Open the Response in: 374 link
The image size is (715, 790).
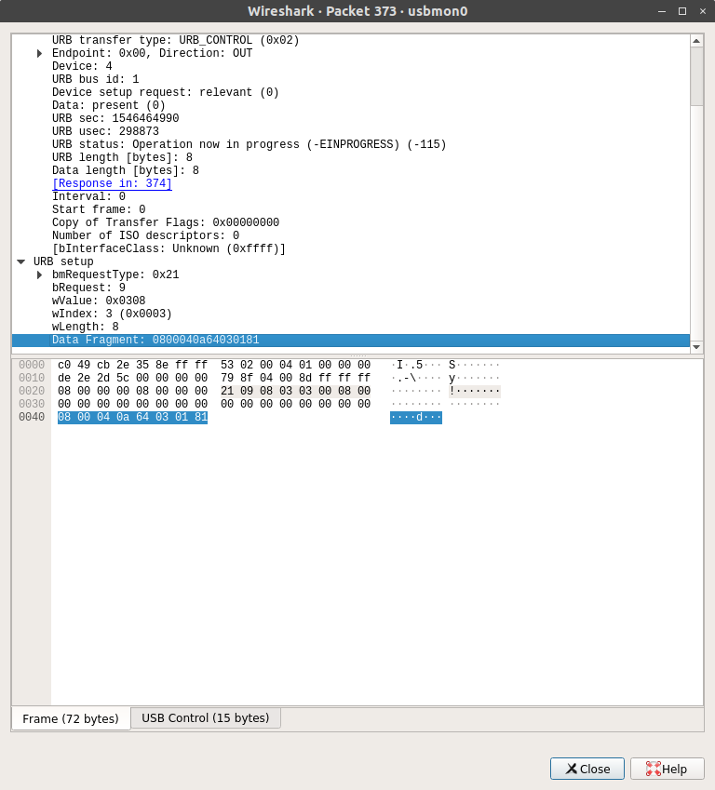112,183
